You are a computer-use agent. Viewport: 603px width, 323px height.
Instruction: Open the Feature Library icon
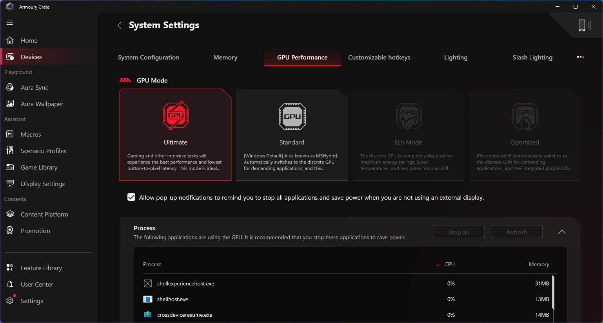[10, 268]
